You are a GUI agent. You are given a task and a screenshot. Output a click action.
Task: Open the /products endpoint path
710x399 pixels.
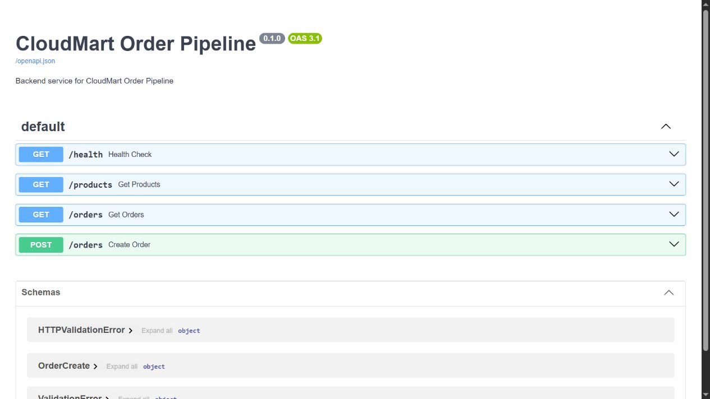(x=90, y=185)
